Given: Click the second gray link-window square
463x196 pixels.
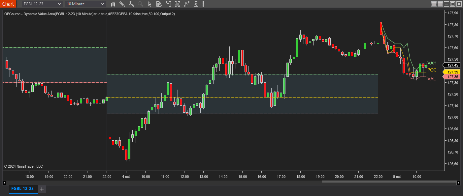Looking at the screenshot, I should click(440, 4).
